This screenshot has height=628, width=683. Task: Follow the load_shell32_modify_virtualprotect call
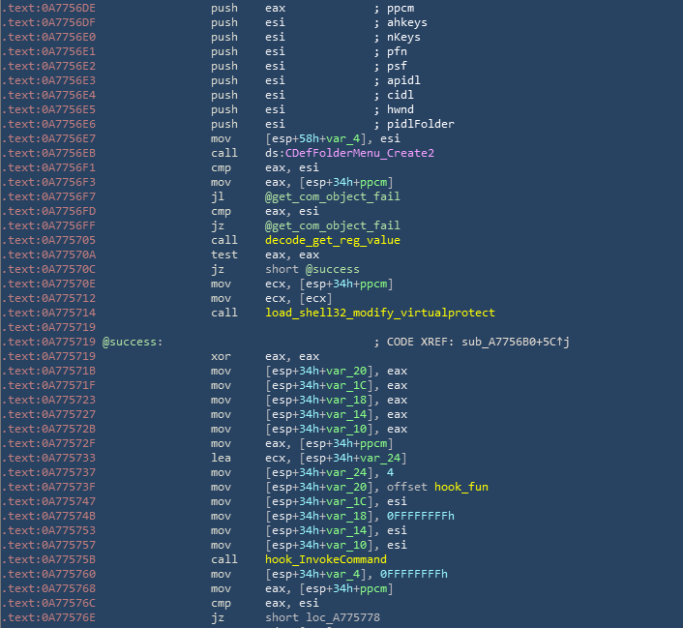tap(379, 313)
